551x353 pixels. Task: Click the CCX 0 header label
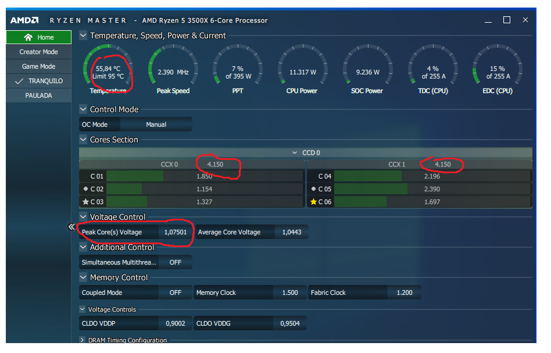tap(169, 164)
